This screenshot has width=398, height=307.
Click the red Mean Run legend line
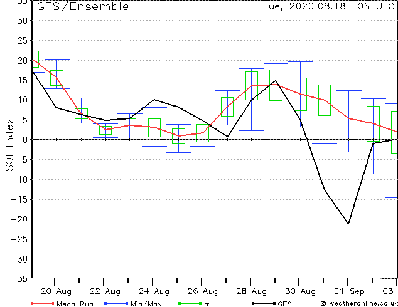click(x=42, y=303)
